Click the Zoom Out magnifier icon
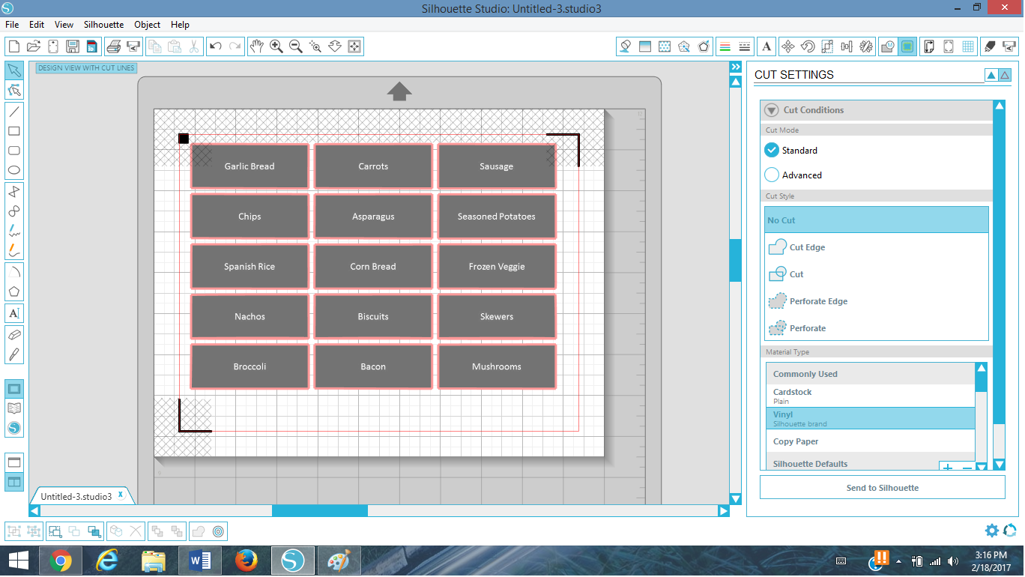1025x577 pixels. pyautogui.click(x=296, y=46)
